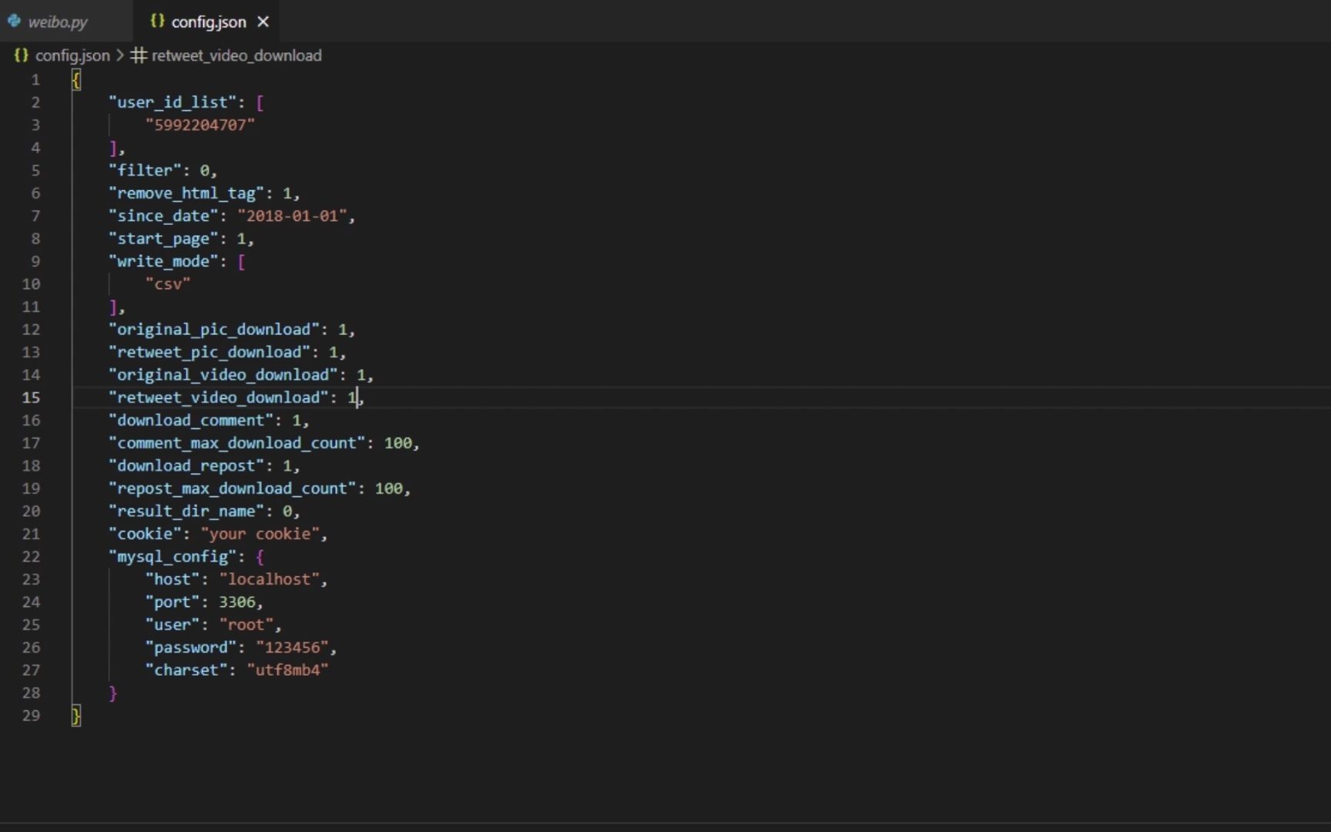Screen dimensions: 1331x832
Task: Click the "localhost" host value
Action: (270, 579)
